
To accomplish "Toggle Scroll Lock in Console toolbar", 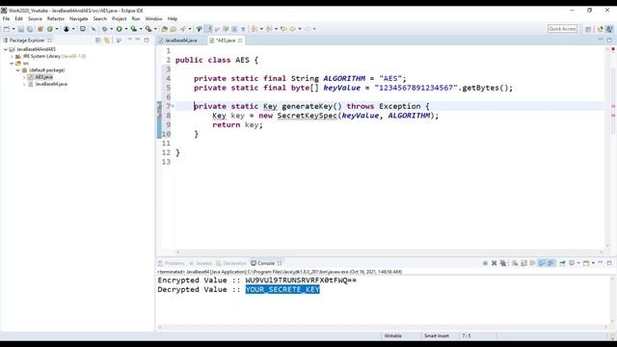I will 523,263.
